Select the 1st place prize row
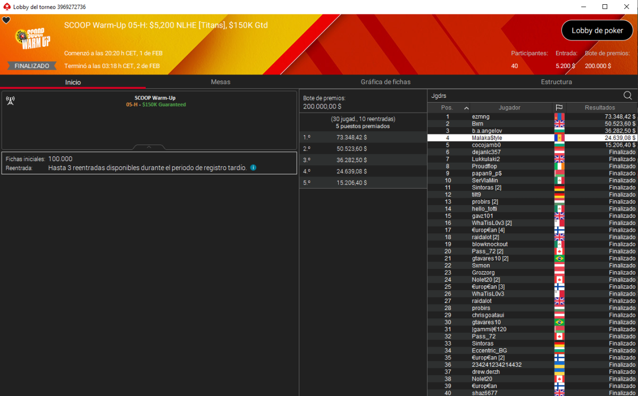Image resolution: width=638 pixels, height=396 pixels. tap(363, 137)
